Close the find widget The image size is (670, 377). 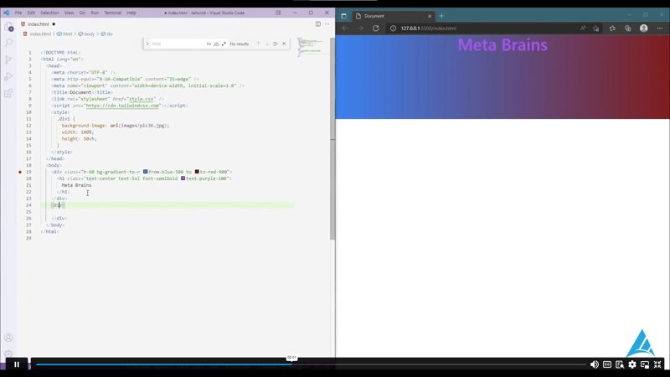[x=284, y=44]
